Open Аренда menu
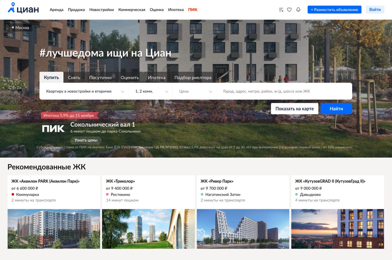 (x=57, y=10)
